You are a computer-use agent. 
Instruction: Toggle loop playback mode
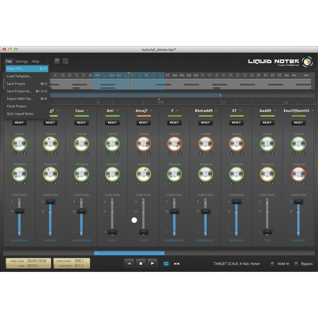166,264
